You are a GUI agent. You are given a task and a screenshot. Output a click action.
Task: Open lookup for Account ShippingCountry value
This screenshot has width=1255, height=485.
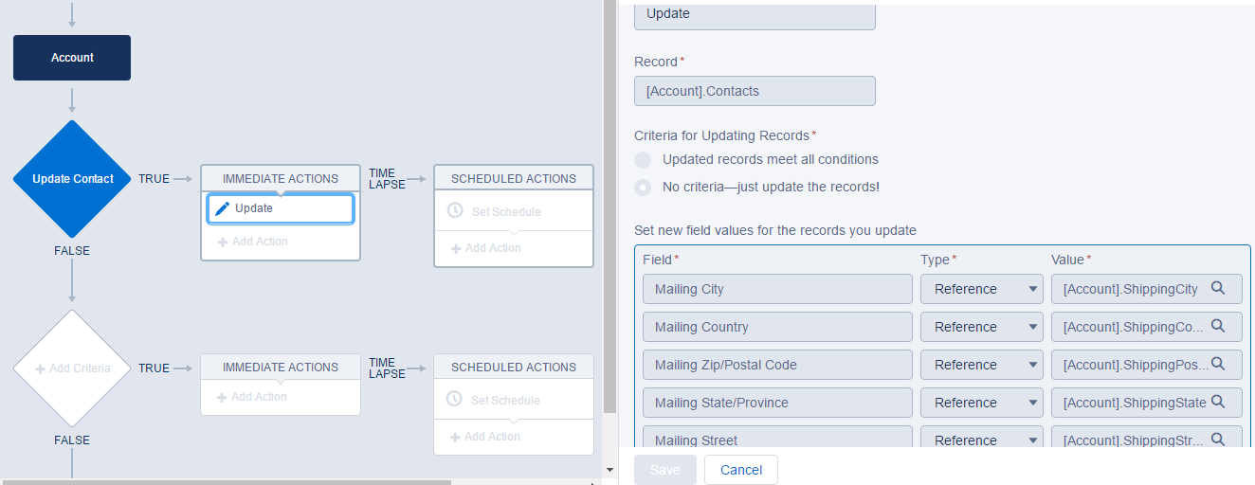1218,327
